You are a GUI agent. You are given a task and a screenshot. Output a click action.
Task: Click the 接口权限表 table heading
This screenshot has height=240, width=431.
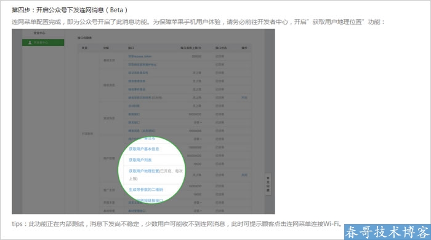point(85,38)
